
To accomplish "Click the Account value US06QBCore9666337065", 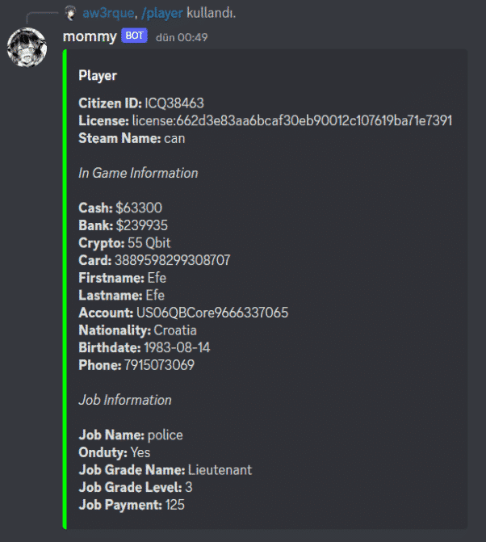I will 212,313.
